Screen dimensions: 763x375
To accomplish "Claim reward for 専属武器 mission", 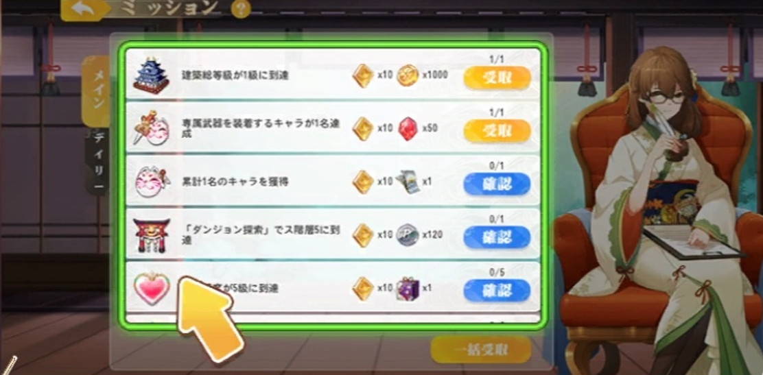I will click(x=497, y=130).
